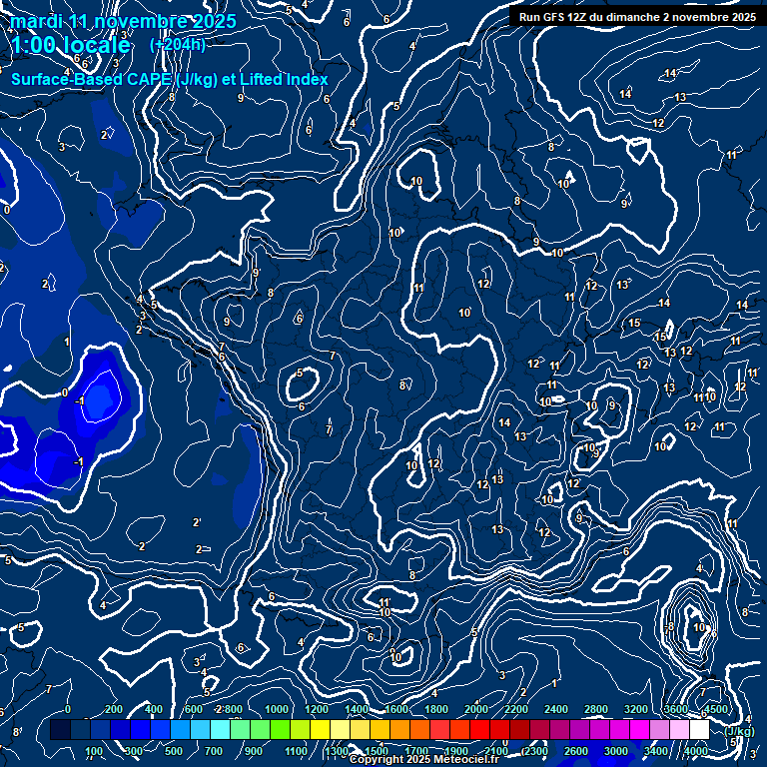767x767 pixels.
Task: Click the '1600' legend label
Action: (x=396, y=709)
